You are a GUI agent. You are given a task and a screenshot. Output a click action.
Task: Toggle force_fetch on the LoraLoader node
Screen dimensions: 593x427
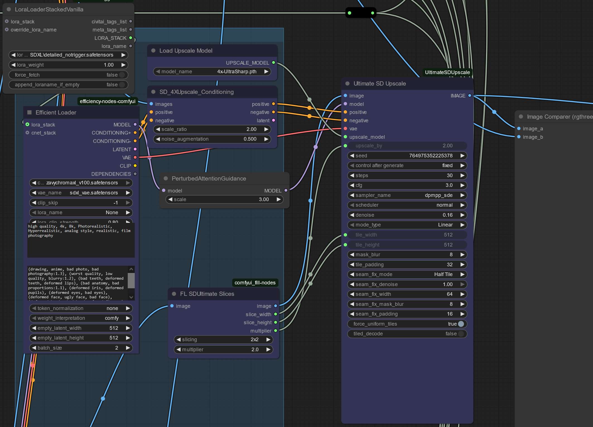(122, 75)
